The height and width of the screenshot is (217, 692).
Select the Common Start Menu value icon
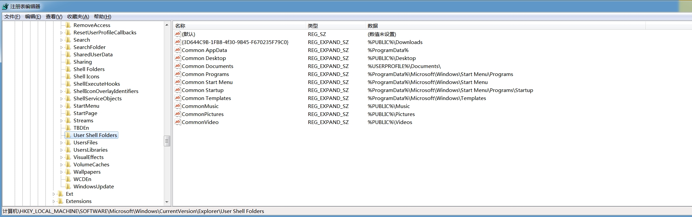178,82
